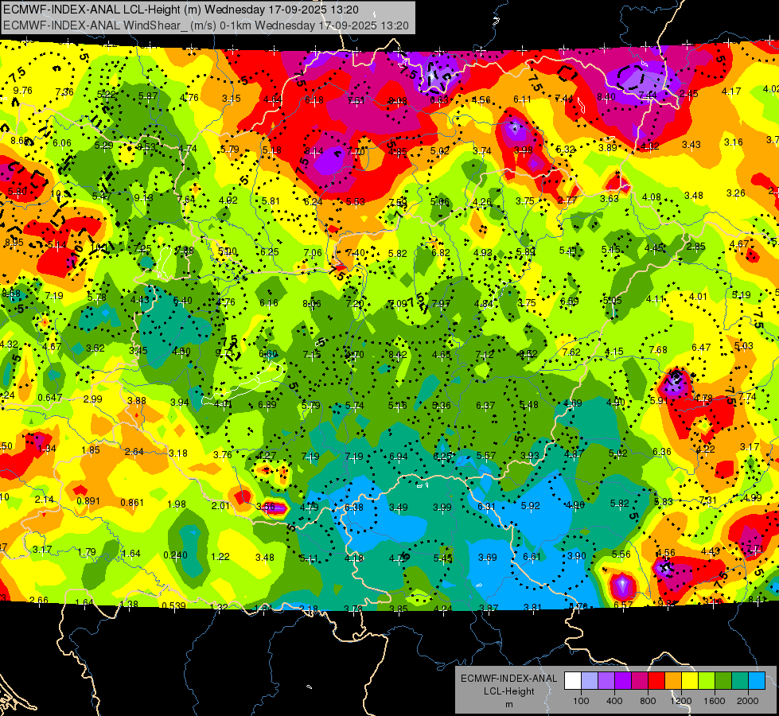Click the wind shear value 3.26
The height and width of the screenshot is (716, 779).
(x=736, y=193)
